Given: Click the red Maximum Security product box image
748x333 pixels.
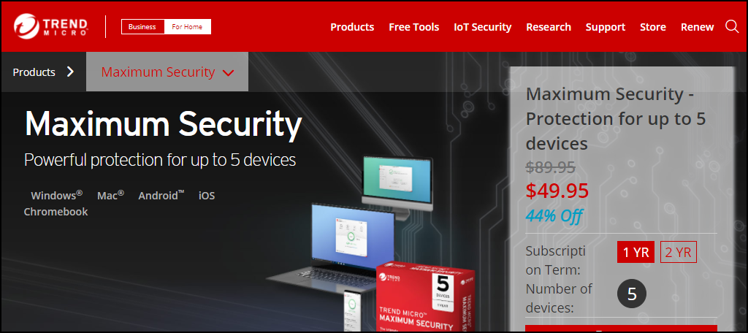Looking at the screenshot, I should (424, 297).
